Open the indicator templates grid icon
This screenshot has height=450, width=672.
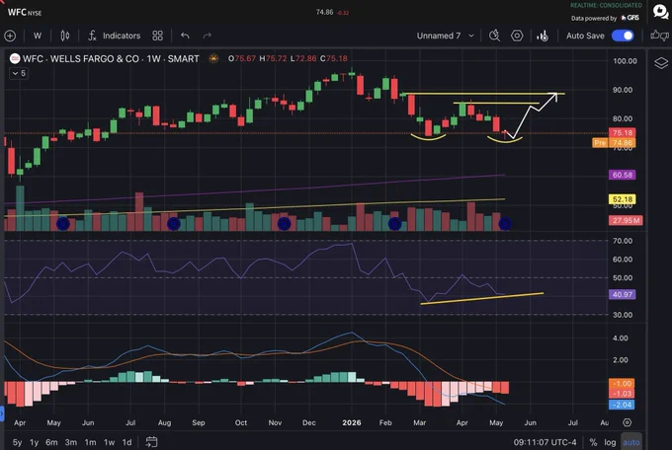(158, 36)
